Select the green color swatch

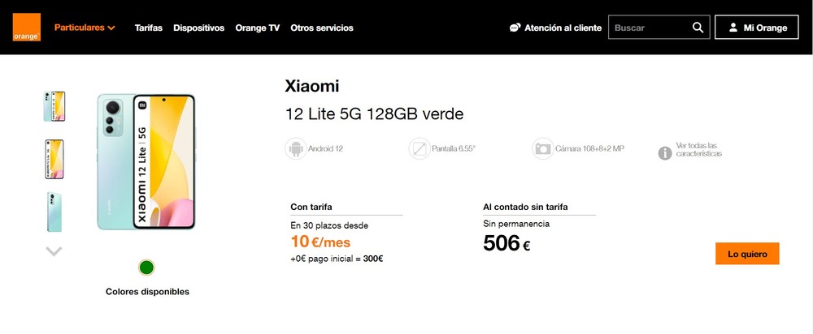[x=146, y=267]
